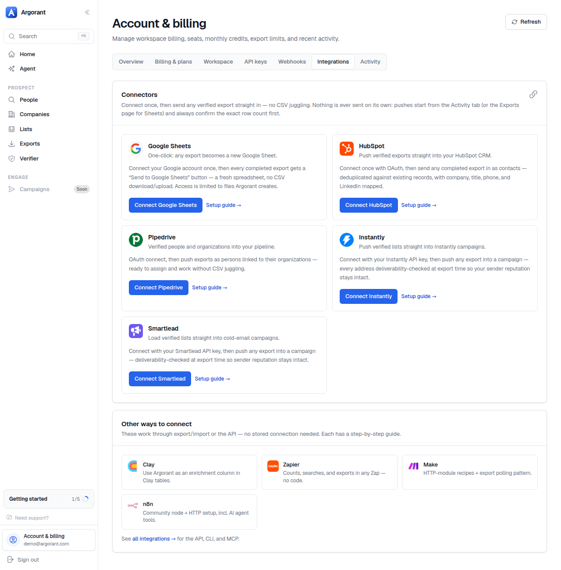Open Pipedrive Setup guide link
This screenshot has height=570, width=561.
[x=209, y=288]
